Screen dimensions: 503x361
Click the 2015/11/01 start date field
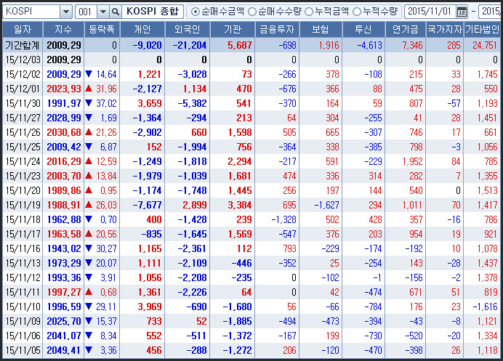coord(430,12)
